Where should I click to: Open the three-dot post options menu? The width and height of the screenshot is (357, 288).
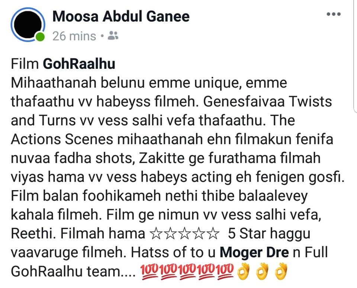click(x=334, y=14)
